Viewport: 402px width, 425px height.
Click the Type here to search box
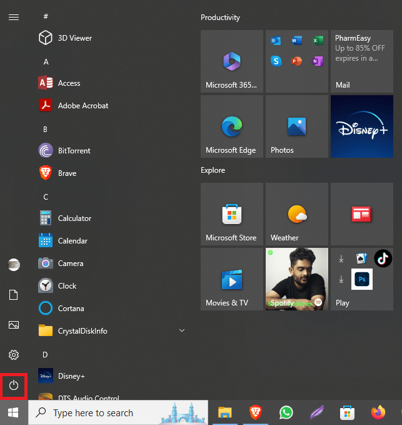[x=118, y=412]
